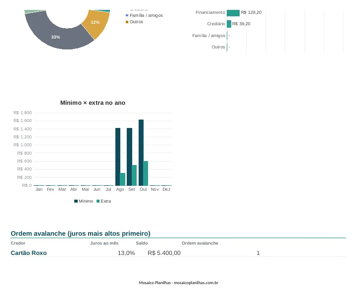
Task: Click the 'Mar' month label
Action: click(x=62, y=189)
